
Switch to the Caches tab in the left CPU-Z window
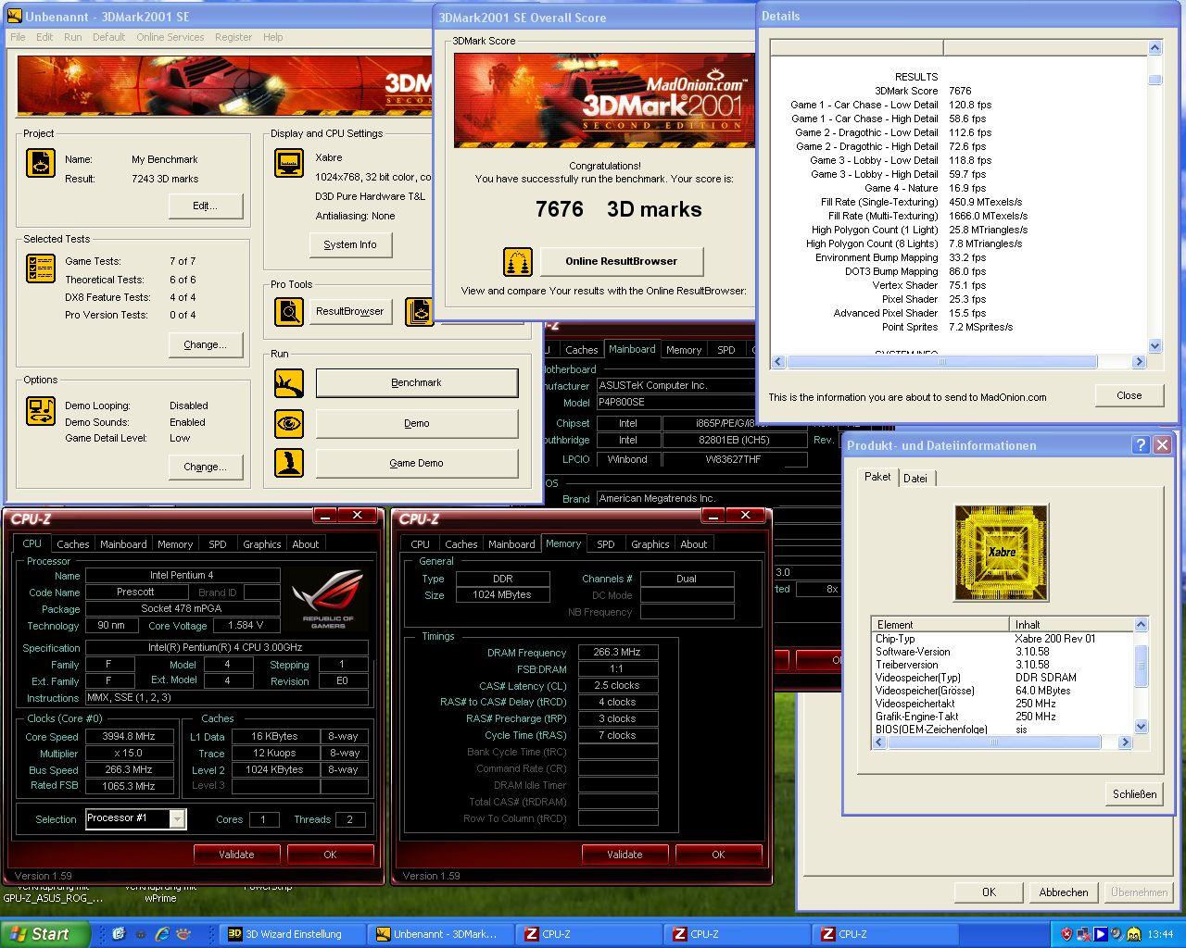(73, 544)
